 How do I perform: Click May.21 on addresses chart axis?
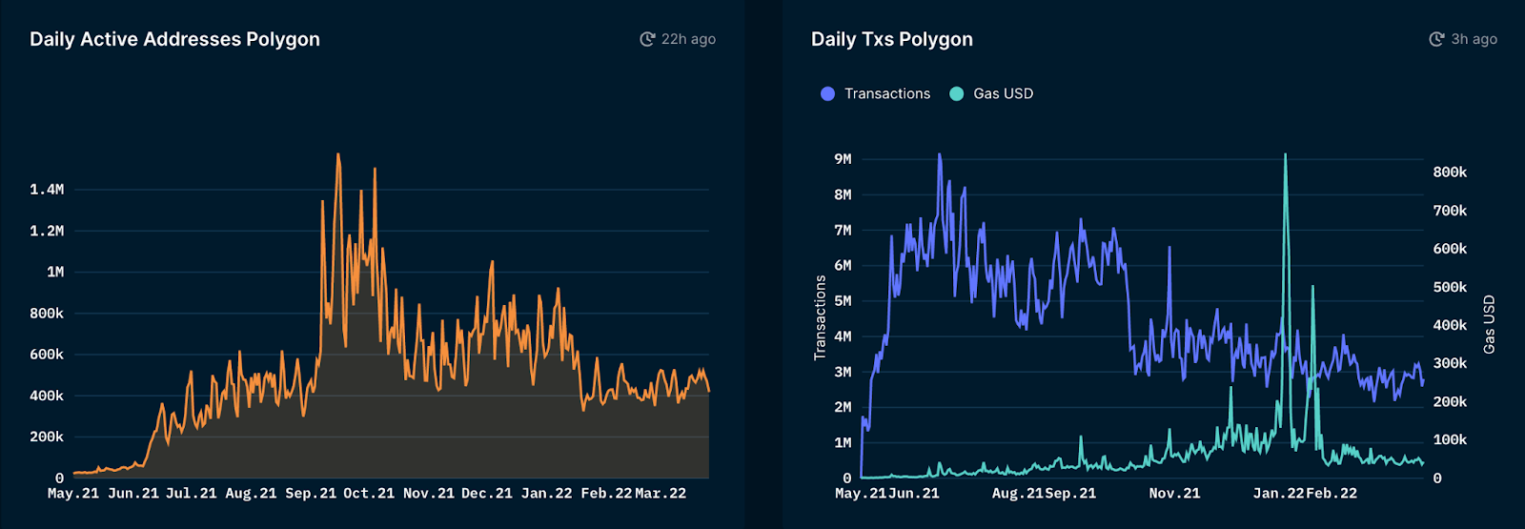73,494
